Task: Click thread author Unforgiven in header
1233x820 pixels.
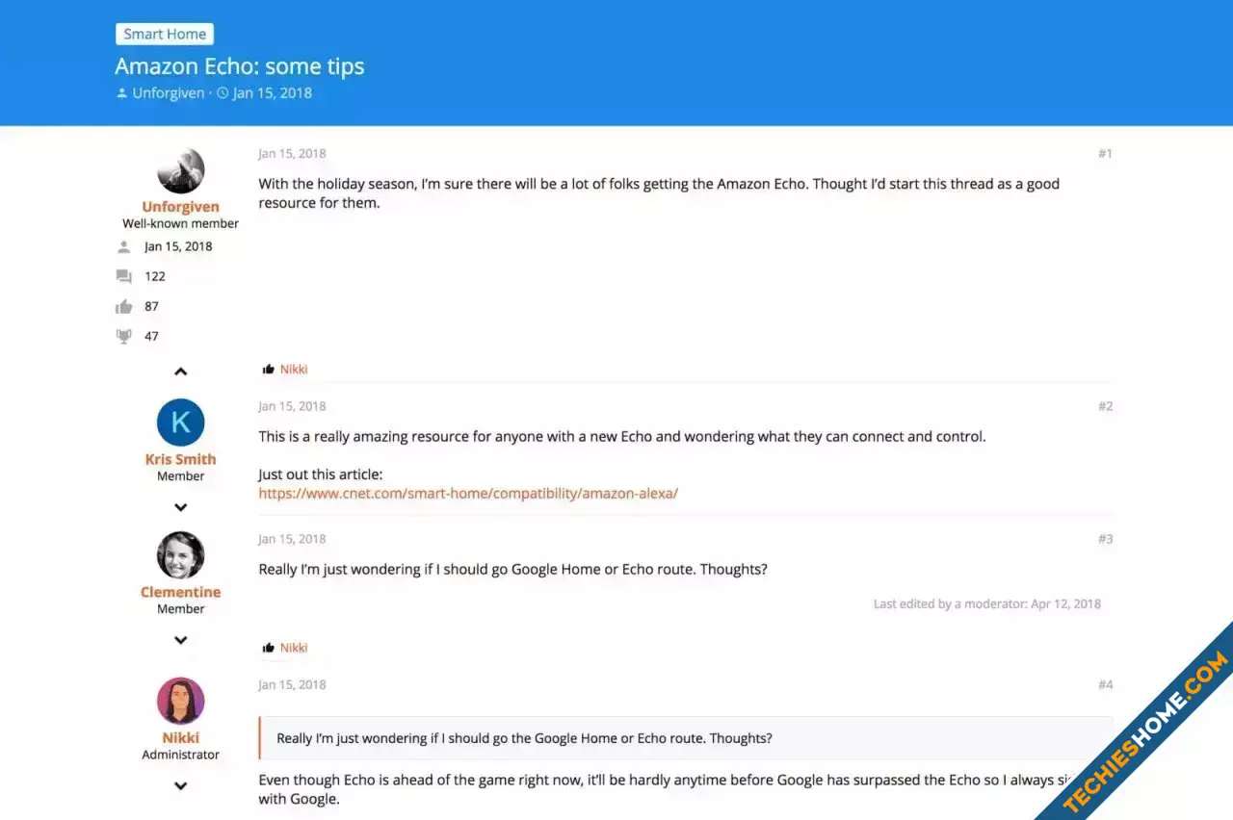Action: coord(169,93)
